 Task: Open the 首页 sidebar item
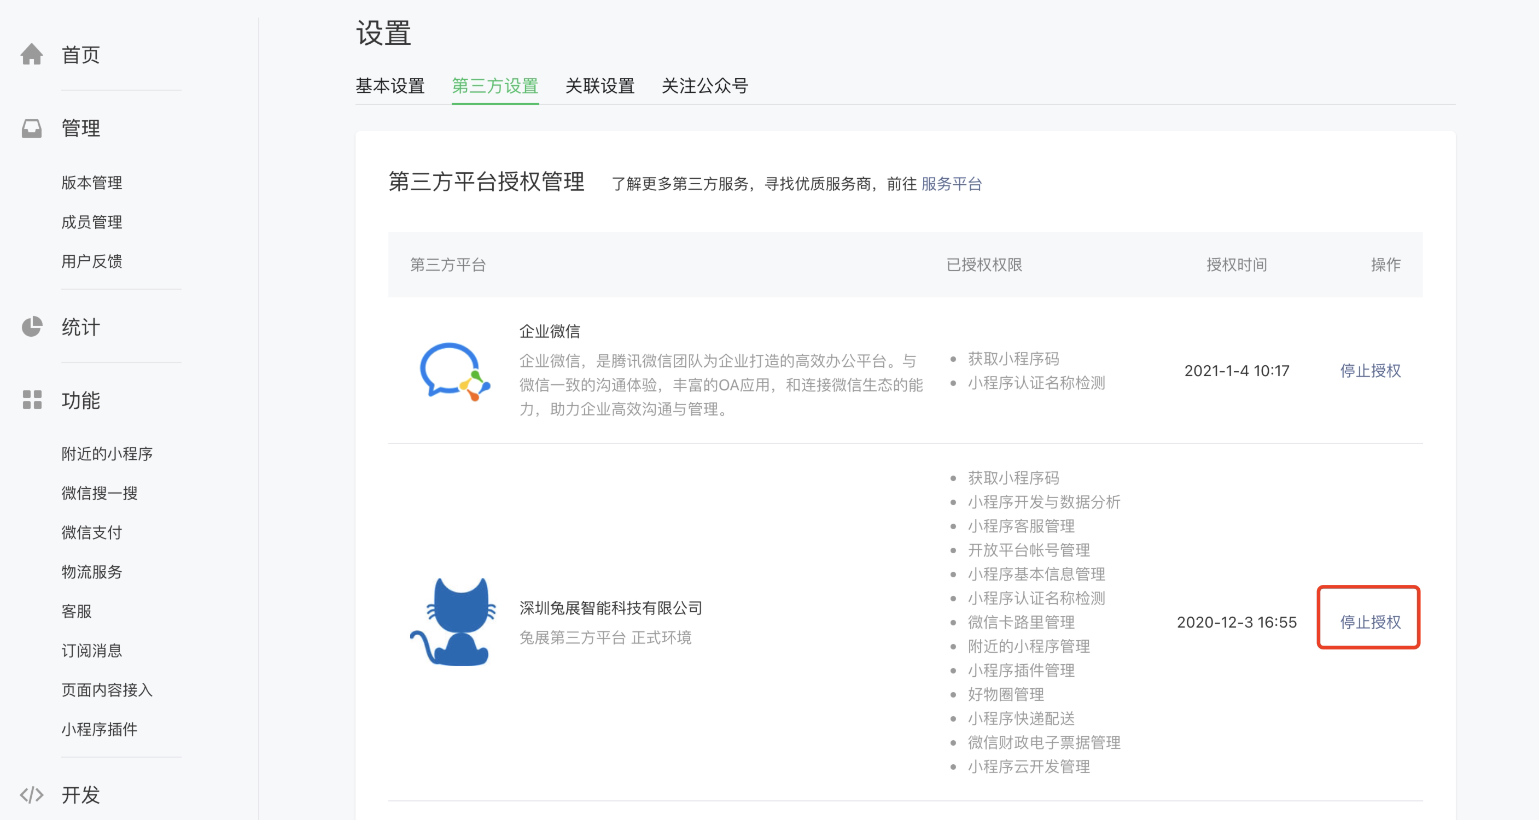pos(80,55)
